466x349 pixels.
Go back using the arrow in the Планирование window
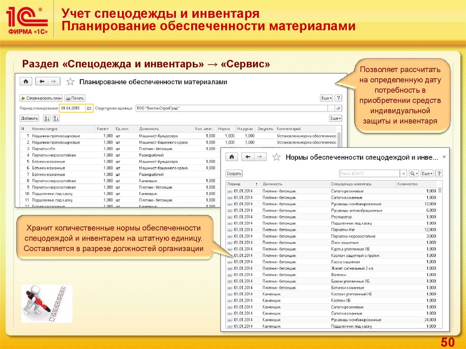point(42,81)
